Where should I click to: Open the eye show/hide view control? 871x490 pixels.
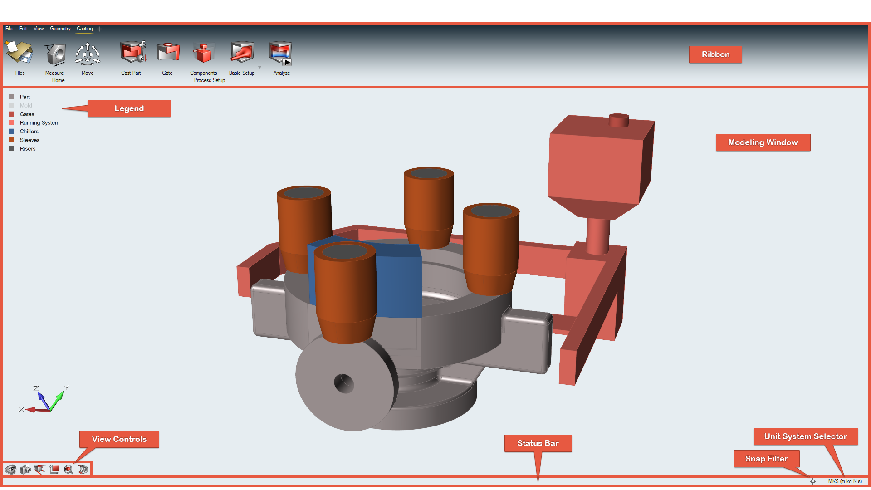tap(10, 470)
